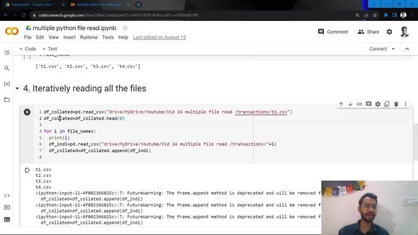This screenshot has width=418, height=235.
Task: Click the Colab logo icon
Action: (x=12, y=31)
